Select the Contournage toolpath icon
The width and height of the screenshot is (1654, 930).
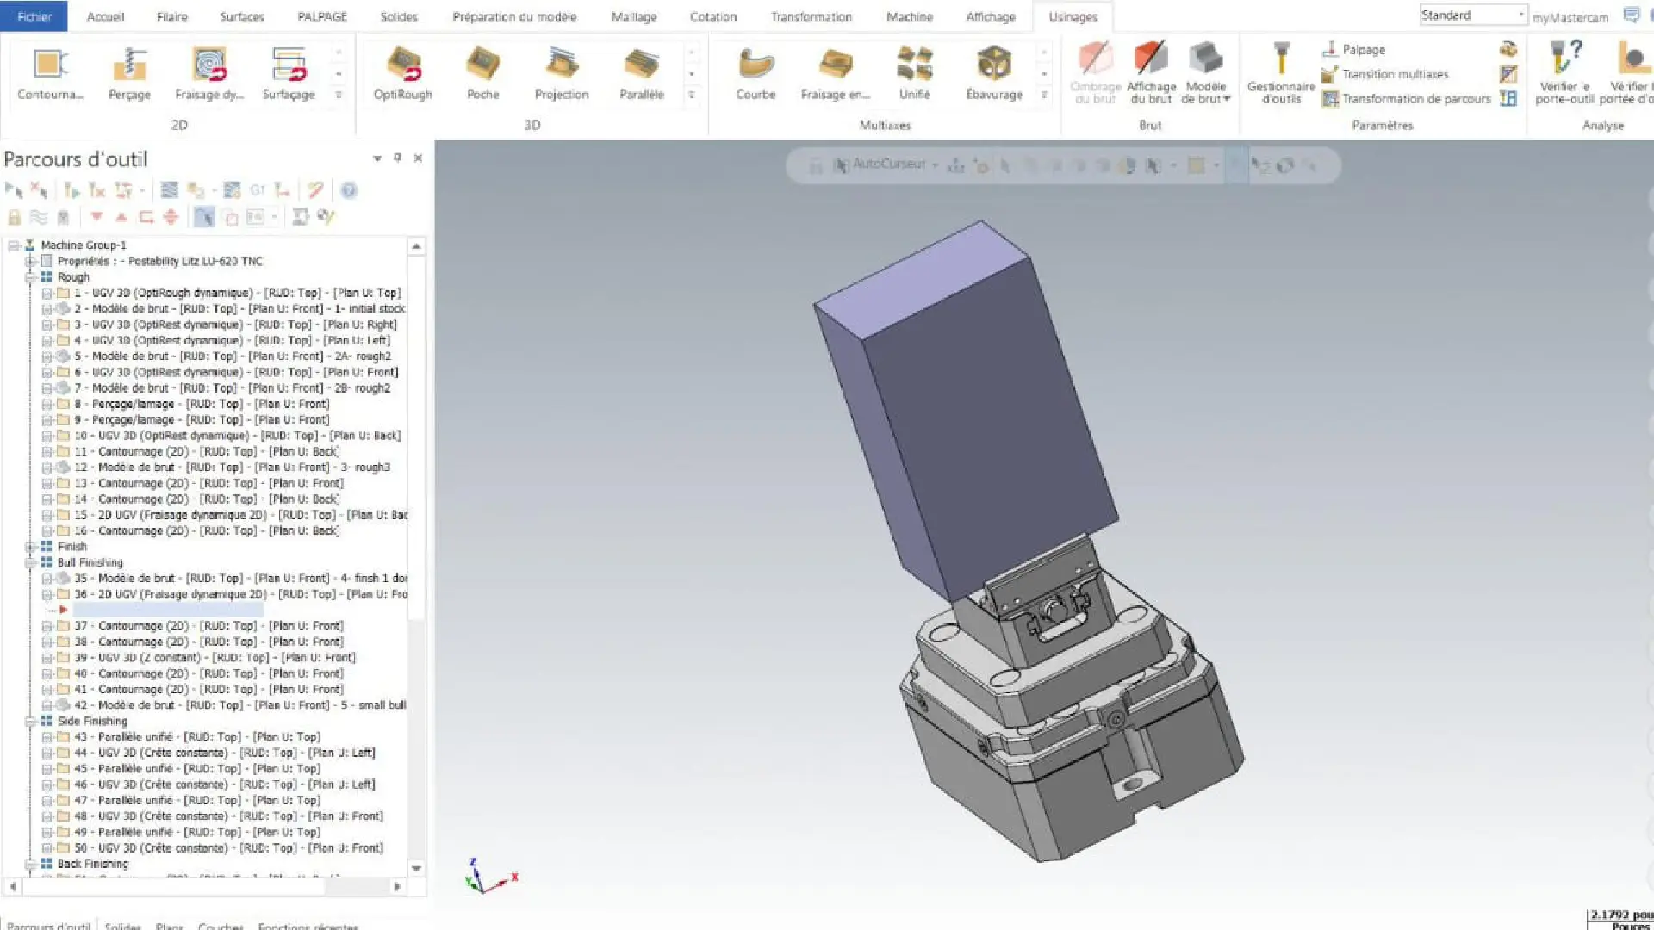coord(50,65)
